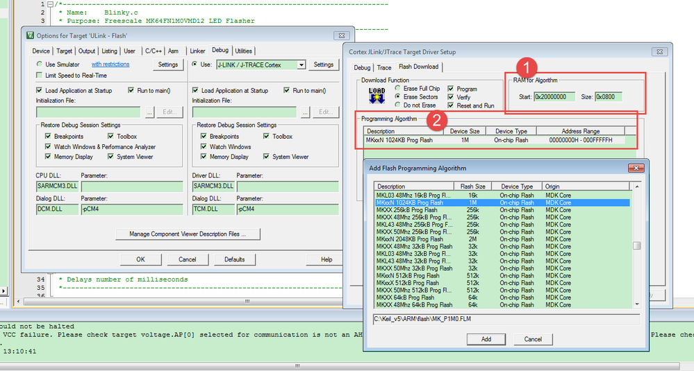Switch to the Trace tab
Screen dimensions: 694x371
pos(384,67)
